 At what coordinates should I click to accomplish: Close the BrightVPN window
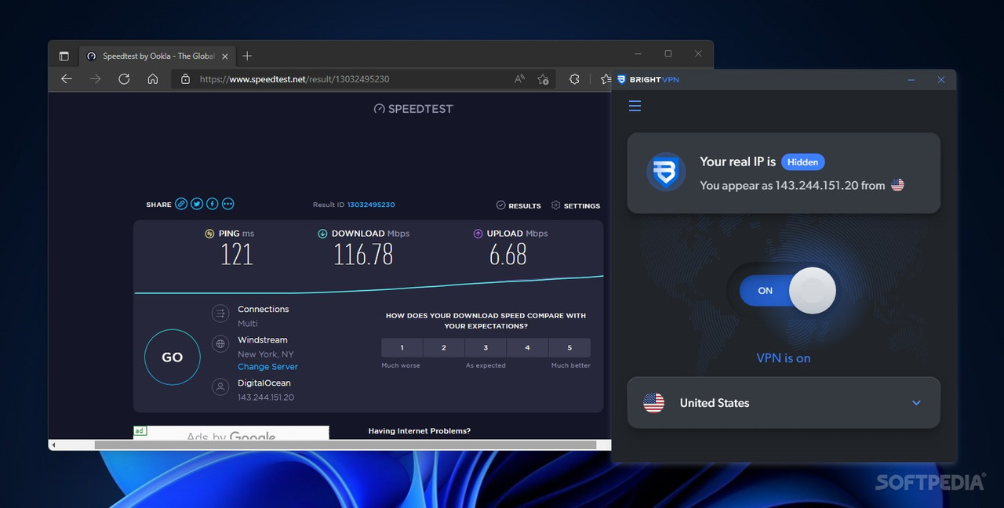point(941,80)
